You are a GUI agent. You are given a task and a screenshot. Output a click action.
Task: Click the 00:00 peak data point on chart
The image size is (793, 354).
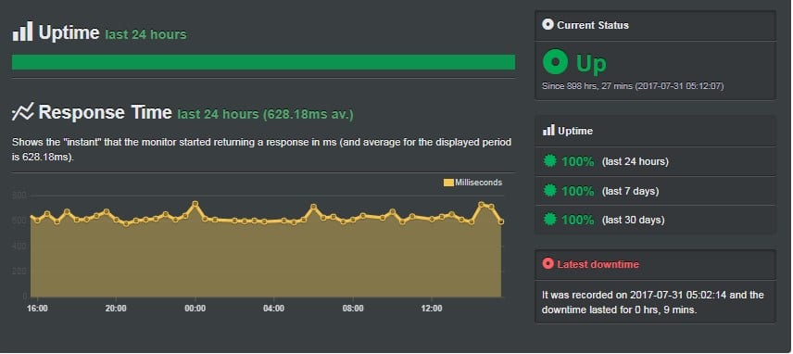[195, 204]
